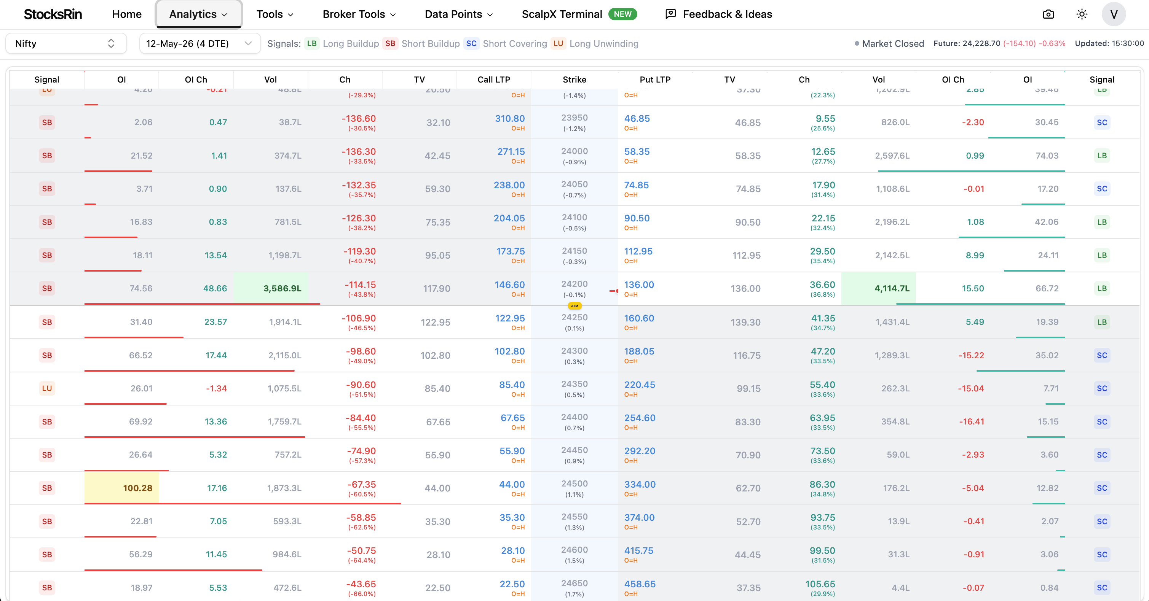Open Feedback & Ideas
This screenshot has height=601, width=1149.
(x=727, y=14)
